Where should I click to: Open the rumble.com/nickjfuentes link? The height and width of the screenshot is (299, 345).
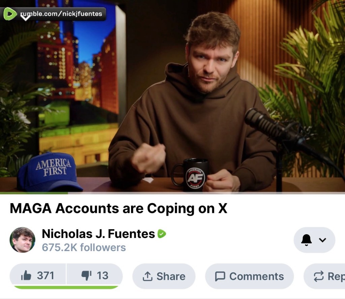pyautogui.click(x=61, y=14)
